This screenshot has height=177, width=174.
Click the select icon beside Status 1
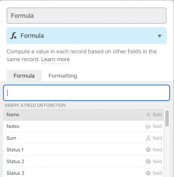pyautogui.click(x=148, y=150)
